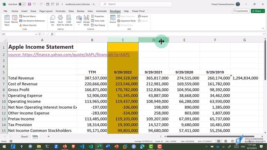267x150 pixels.
Task: Expand the formula bar chevron
Action: coord(264,34)
